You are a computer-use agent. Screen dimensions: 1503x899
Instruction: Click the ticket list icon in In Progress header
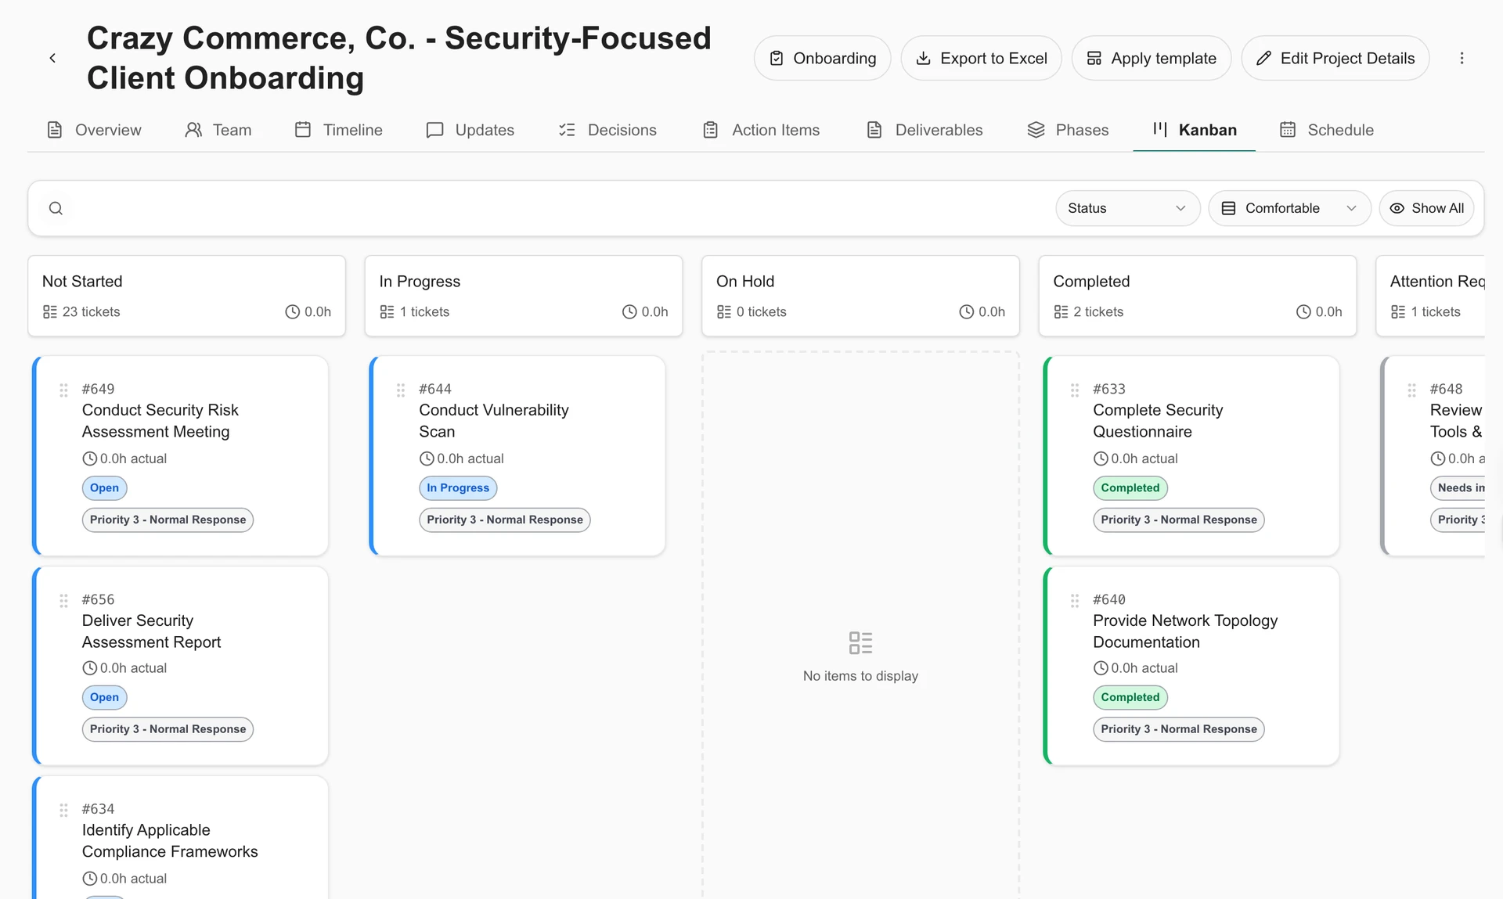coord(387,311)
